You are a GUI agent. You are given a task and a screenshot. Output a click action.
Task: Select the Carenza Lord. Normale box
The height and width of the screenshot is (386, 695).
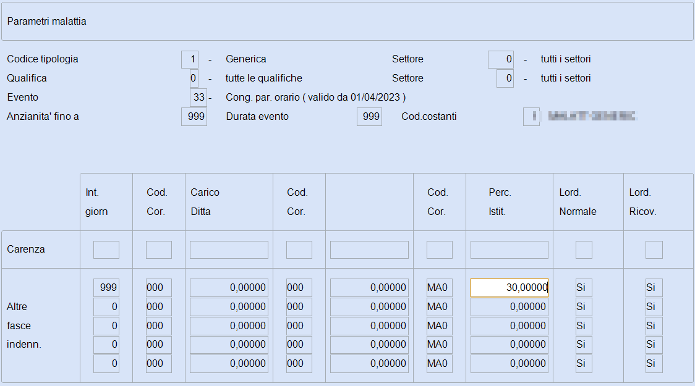tap(584, 250)
